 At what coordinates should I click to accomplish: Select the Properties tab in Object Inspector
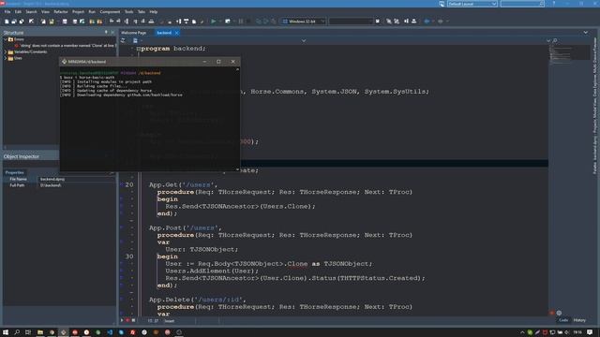(x=15, y=172)
